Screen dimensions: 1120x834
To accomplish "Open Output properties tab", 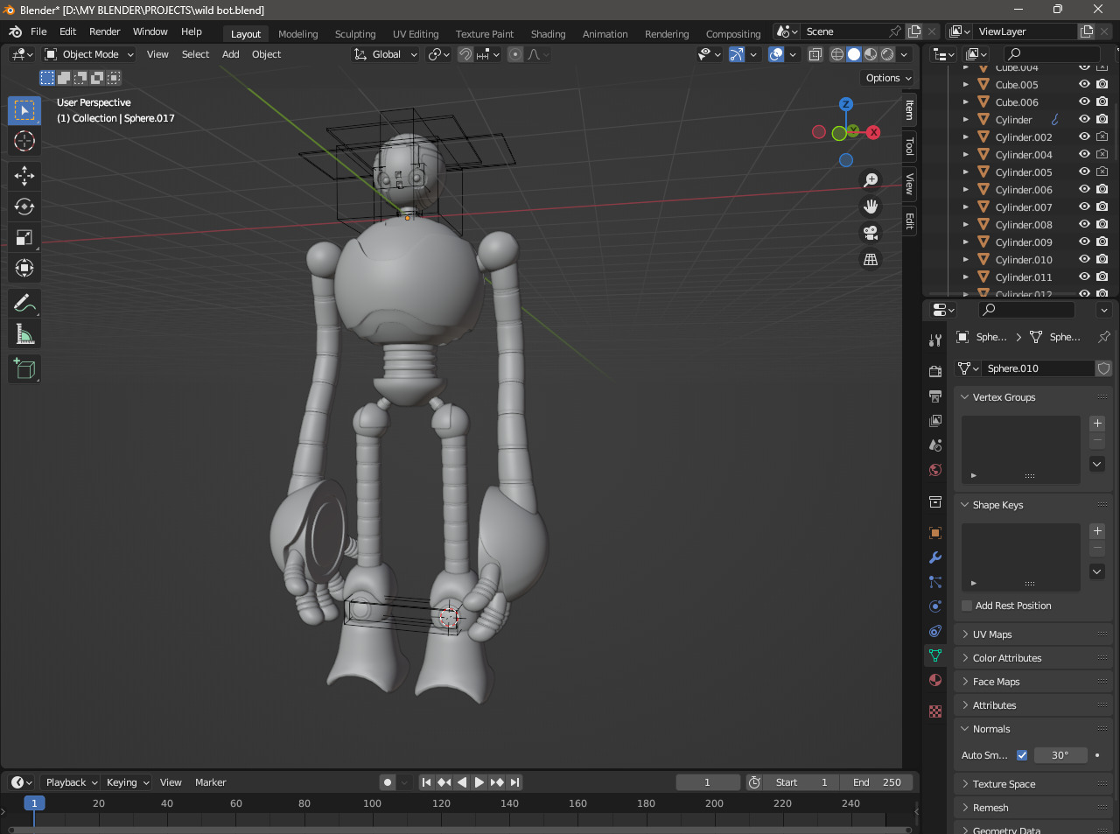I will [x=935, y=396].
